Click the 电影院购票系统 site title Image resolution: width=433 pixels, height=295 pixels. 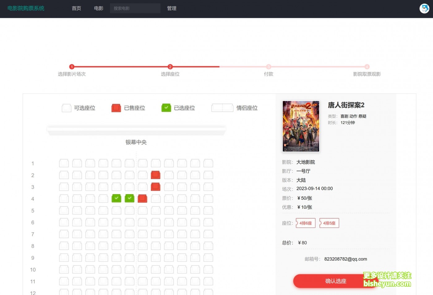pyautogui.click(x=26, y=8)
